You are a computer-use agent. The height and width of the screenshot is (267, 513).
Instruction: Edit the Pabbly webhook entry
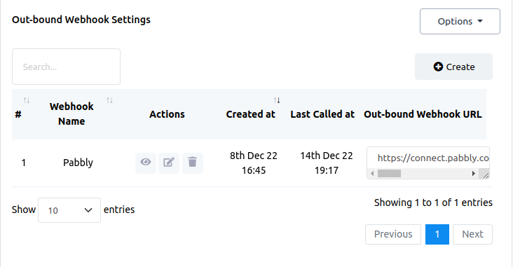[169, 163]
